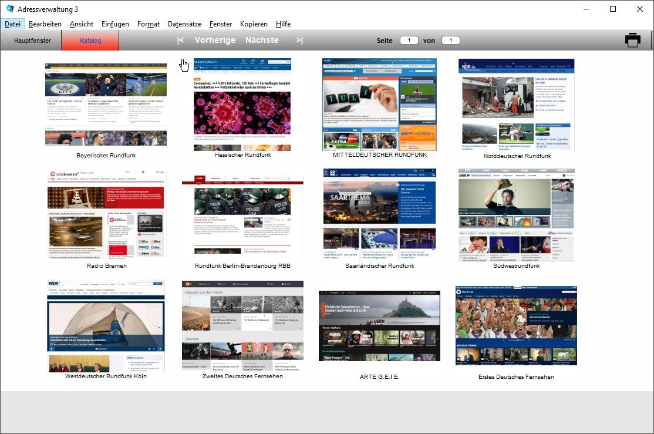Viewport: 654px width, 434px height.
Task: Click the Adressverwaltung app icon in title bar
Action: pos(9,9)
